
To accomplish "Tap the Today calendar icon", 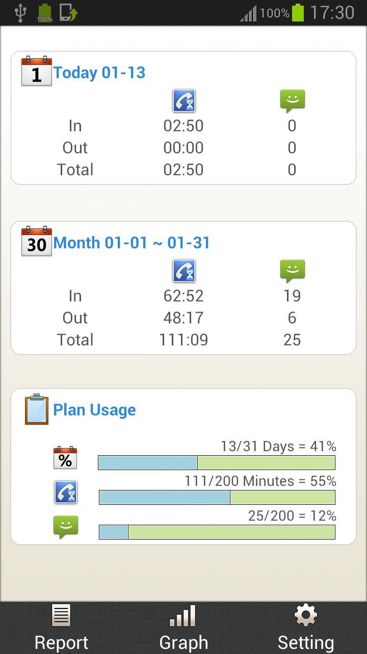I will 37,72.
